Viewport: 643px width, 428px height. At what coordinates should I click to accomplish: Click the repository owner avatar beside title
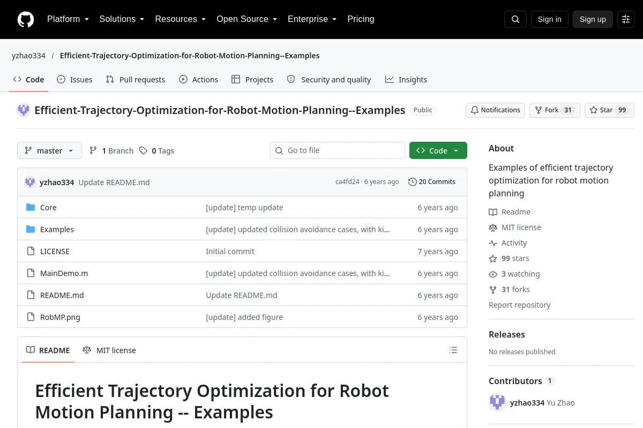pos(24,110)
